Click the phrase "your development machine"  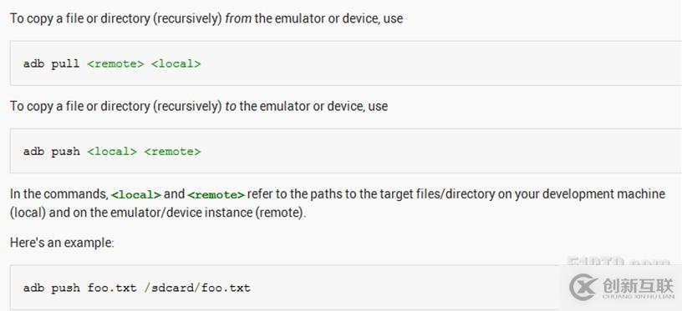tap(590, 194)
